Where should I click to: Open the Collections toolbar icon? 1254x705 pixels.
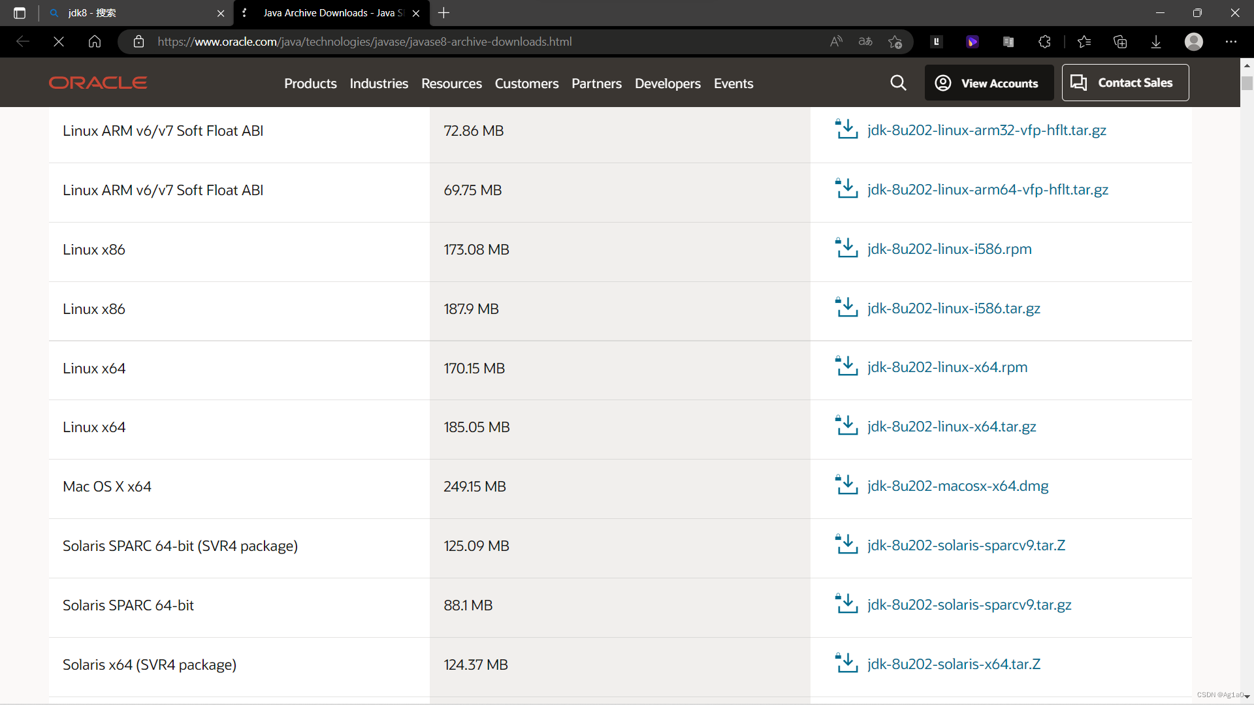[1120, 42]
